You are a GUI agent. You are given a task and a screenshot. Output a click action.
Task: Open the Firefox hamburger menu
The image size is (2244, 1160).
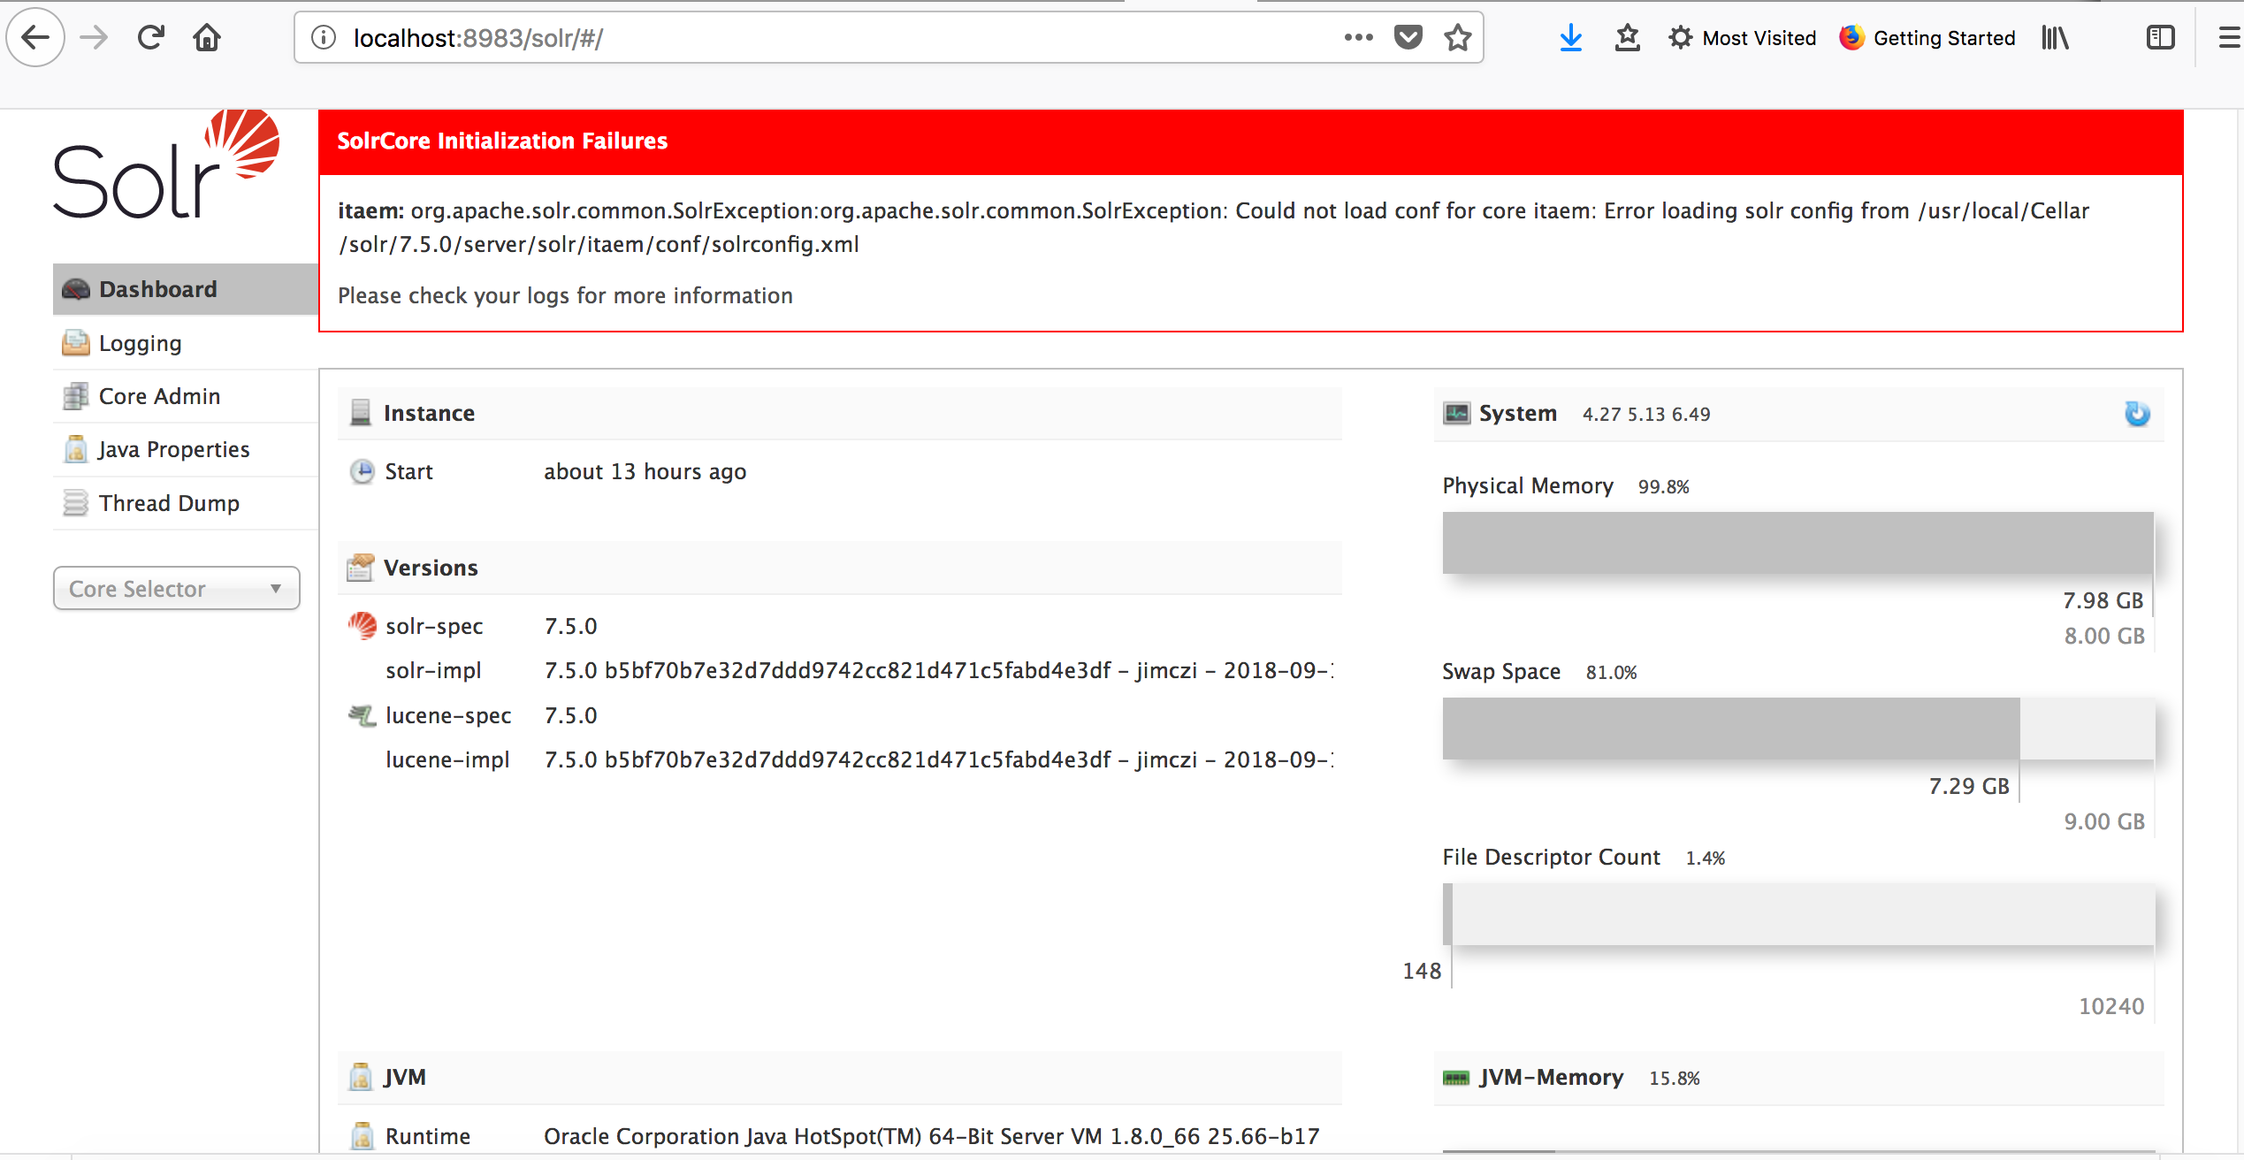click(x=2230, y=37)
